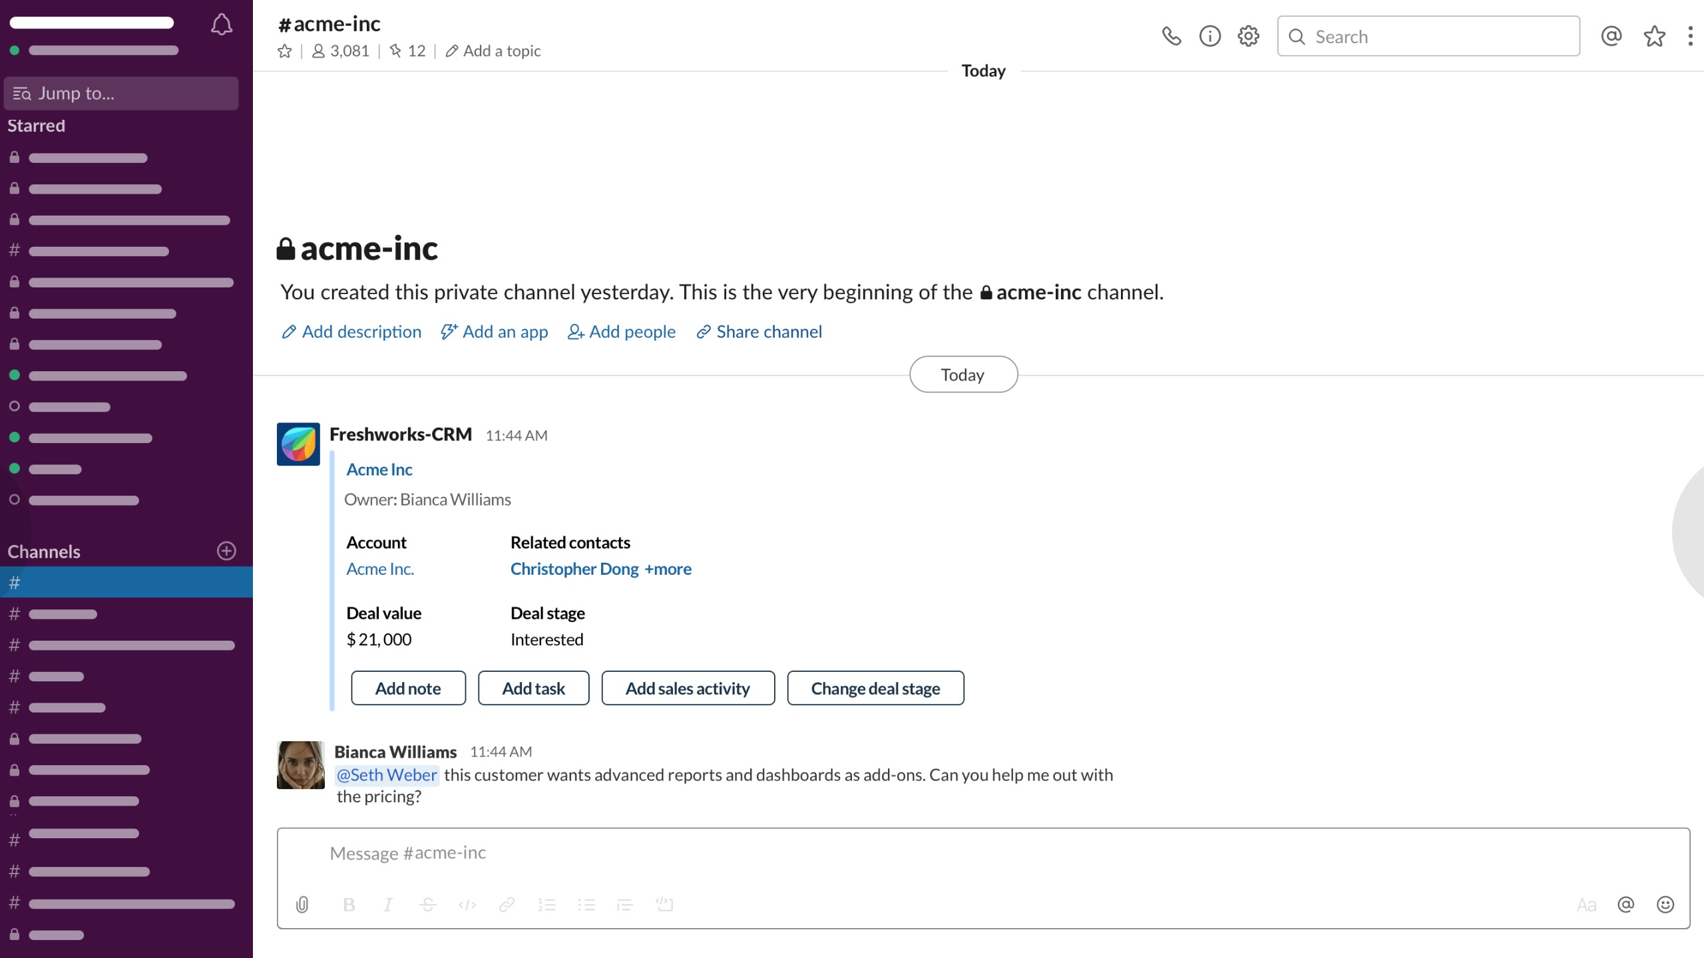Screen dimensions: 1704x958
Task: Click Add people link
Action: [622, 332]
